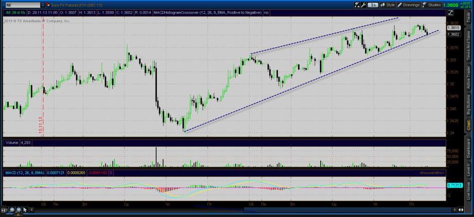The height and width of the screenshot is (217, 474).
Task: Change the 1h timeframe button
Action: pyautogui.click(x=374, y=5)
